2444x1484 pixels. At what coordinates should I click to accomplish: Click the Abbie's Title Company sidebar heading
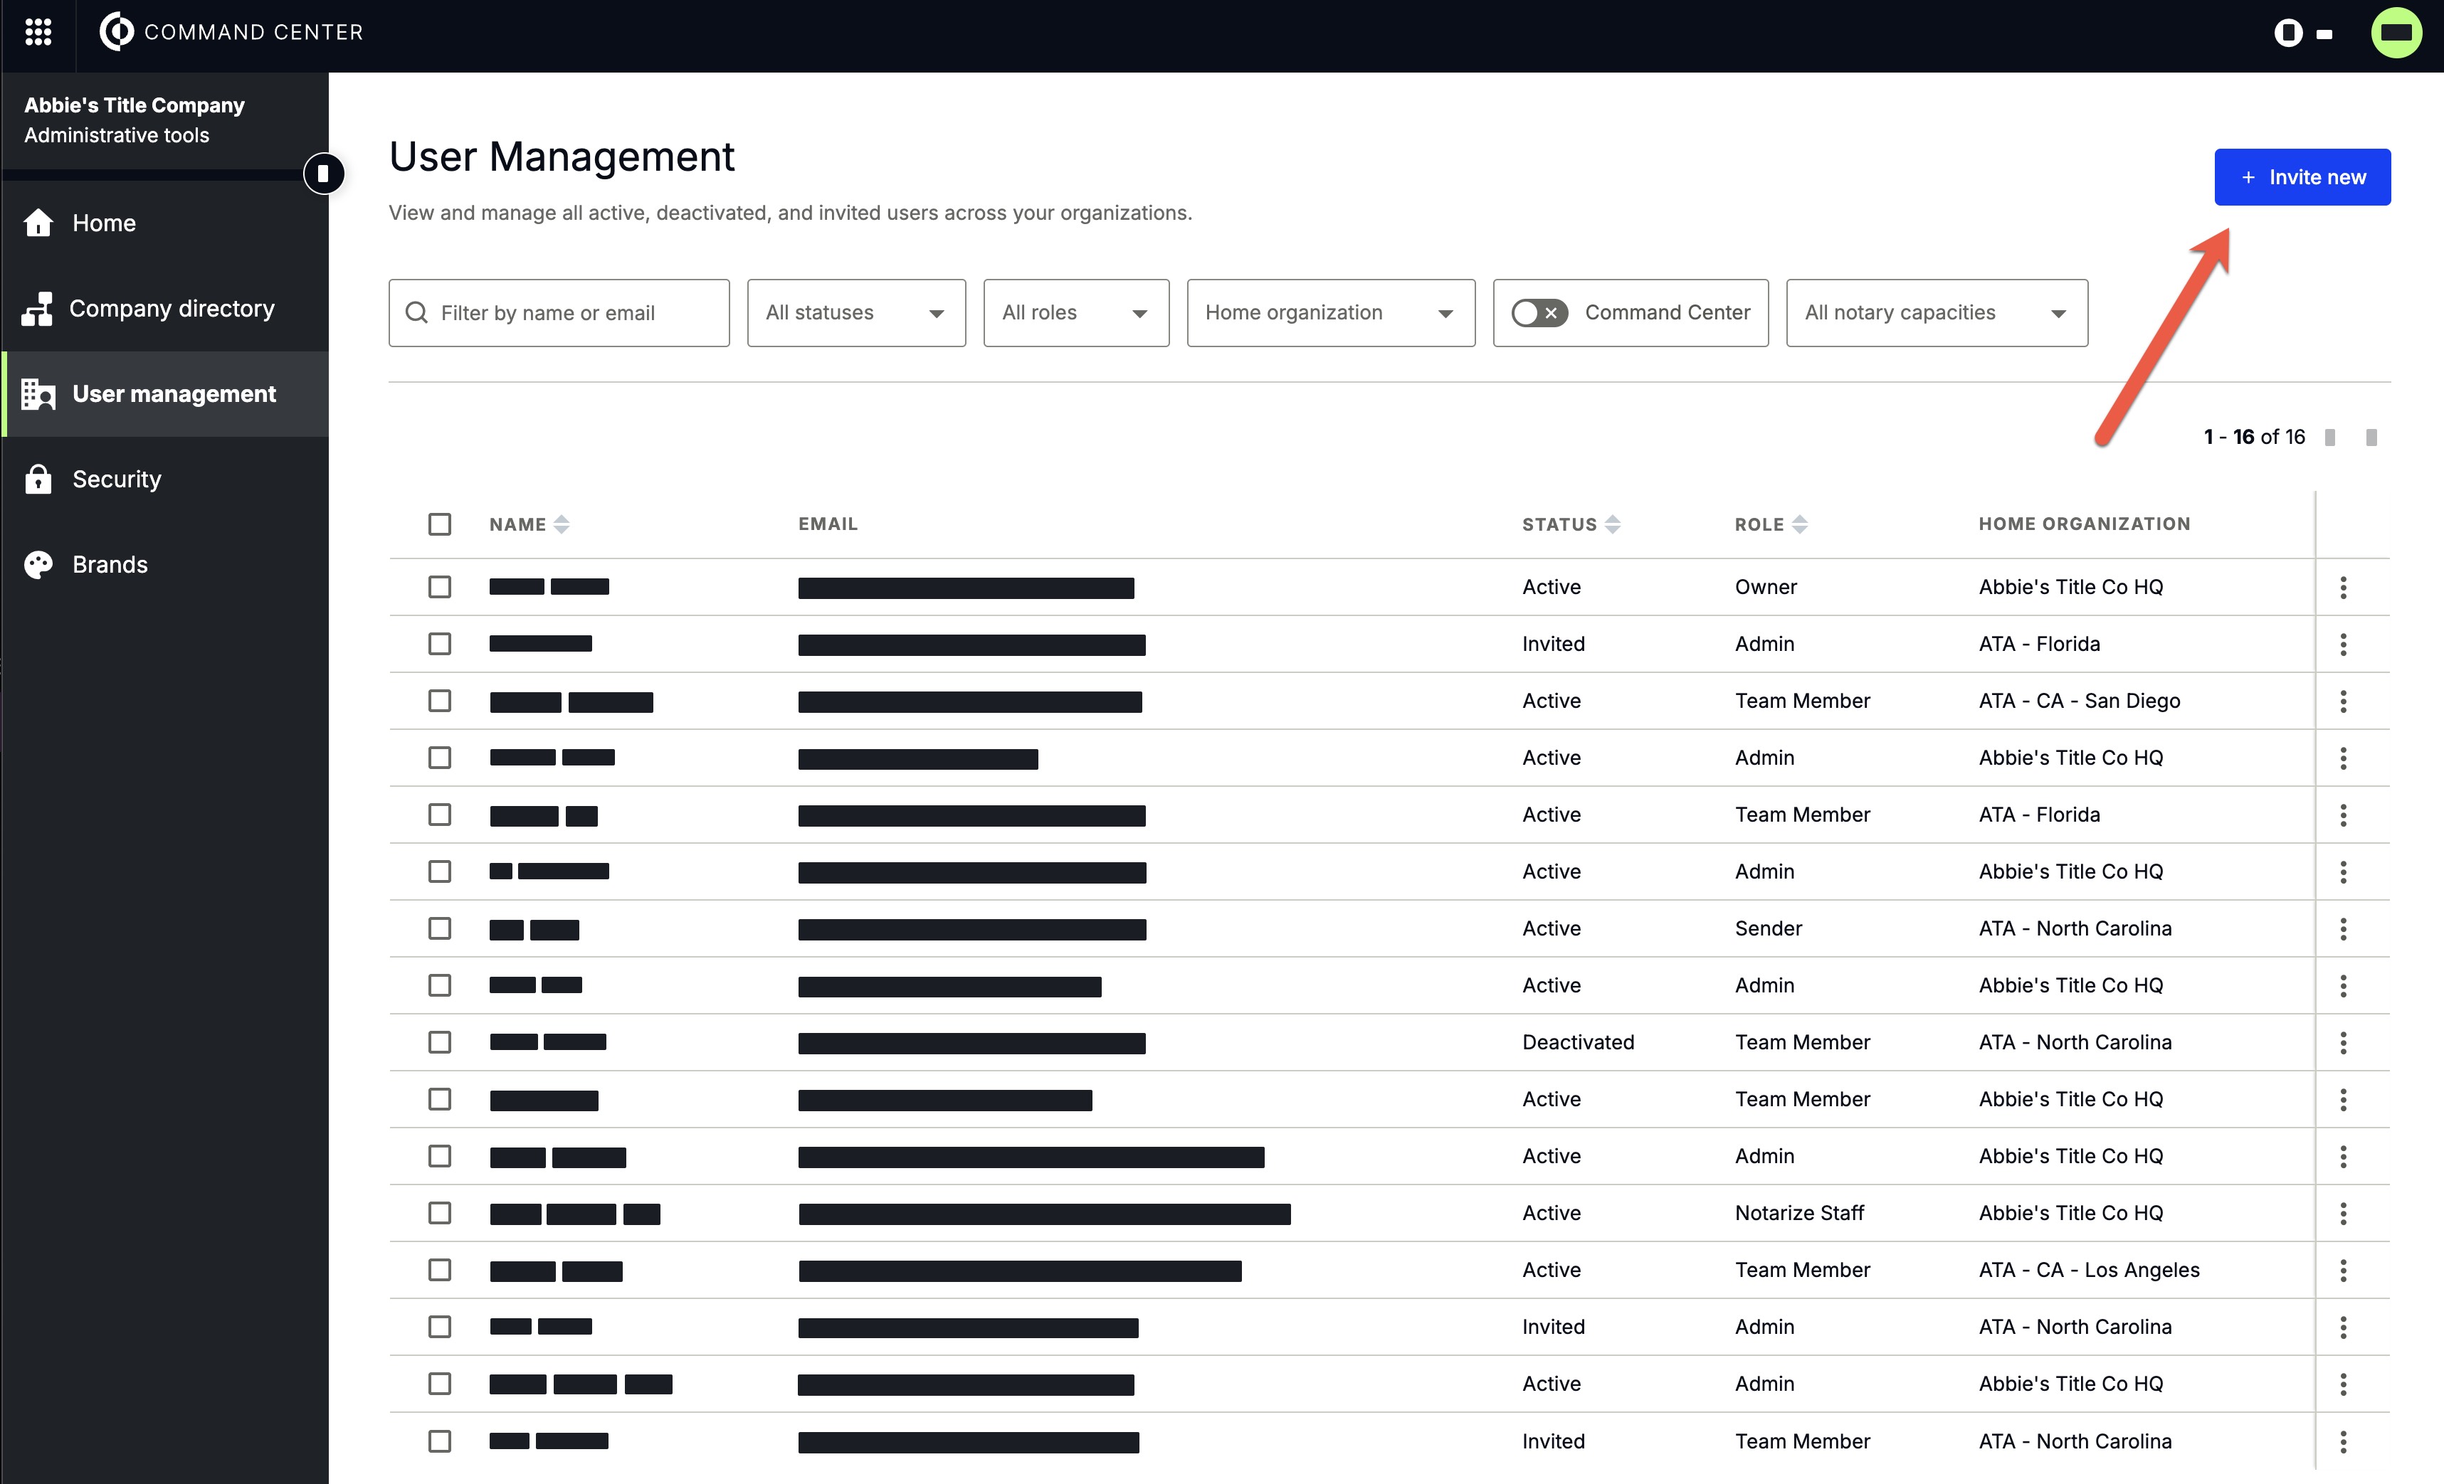tap(134, 105)
